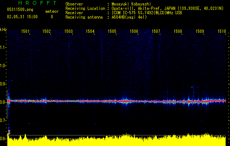The width and height of the screenshot is (230, 146).
Task: Click the 1505 time marker
Action: [112, 31]
